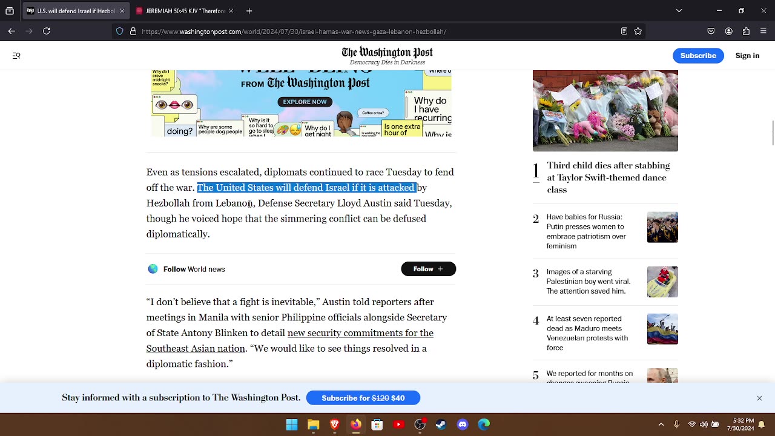
Task: Open Firefox View recent browsing icon
Action: (x=10, y=11)
